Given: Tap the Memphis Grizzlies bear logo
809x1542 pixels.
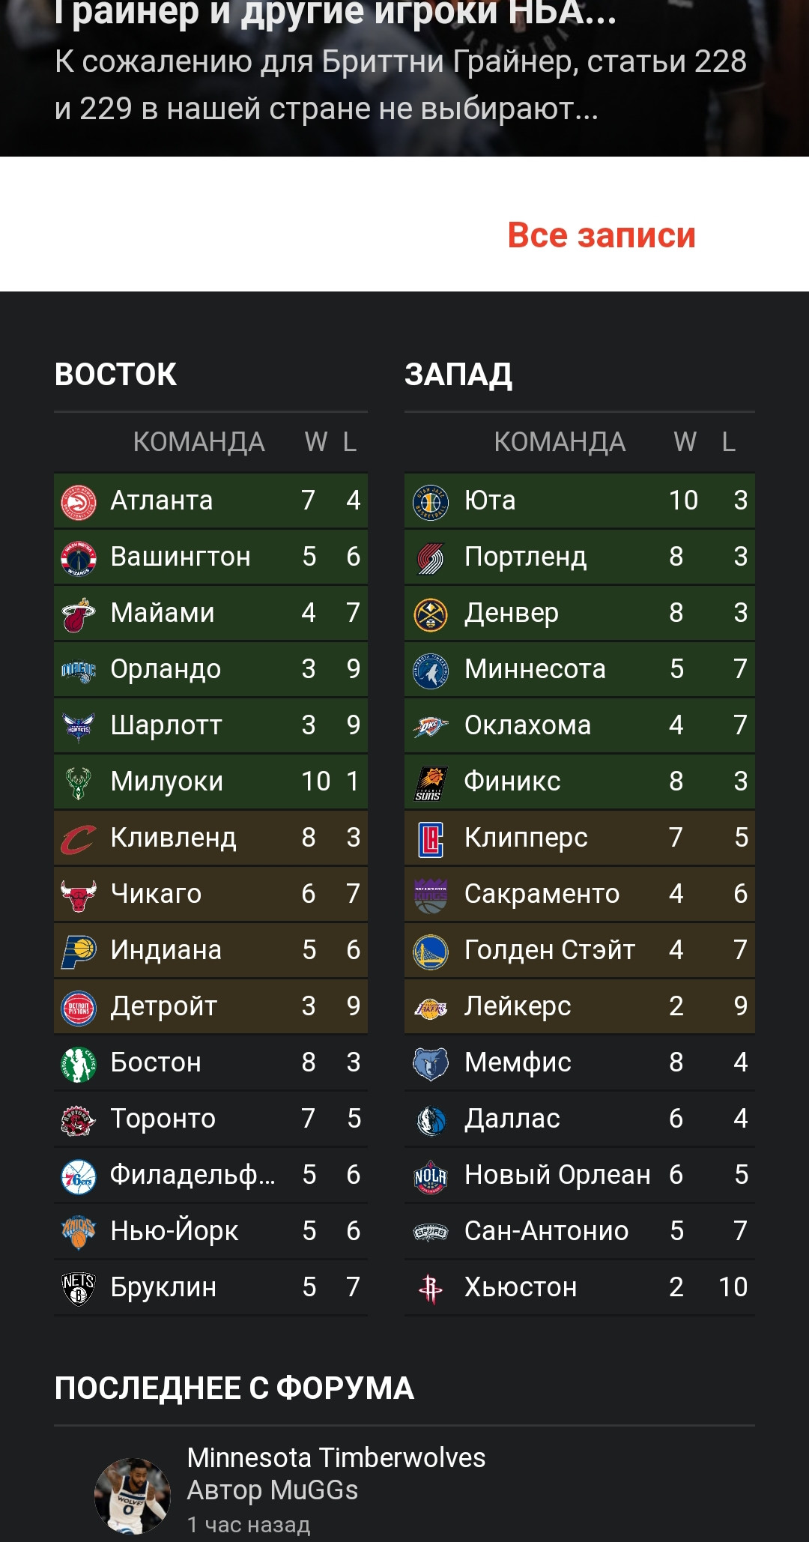Looking at the screenshot, I should pyautogui.click(x=431, y=1063).
